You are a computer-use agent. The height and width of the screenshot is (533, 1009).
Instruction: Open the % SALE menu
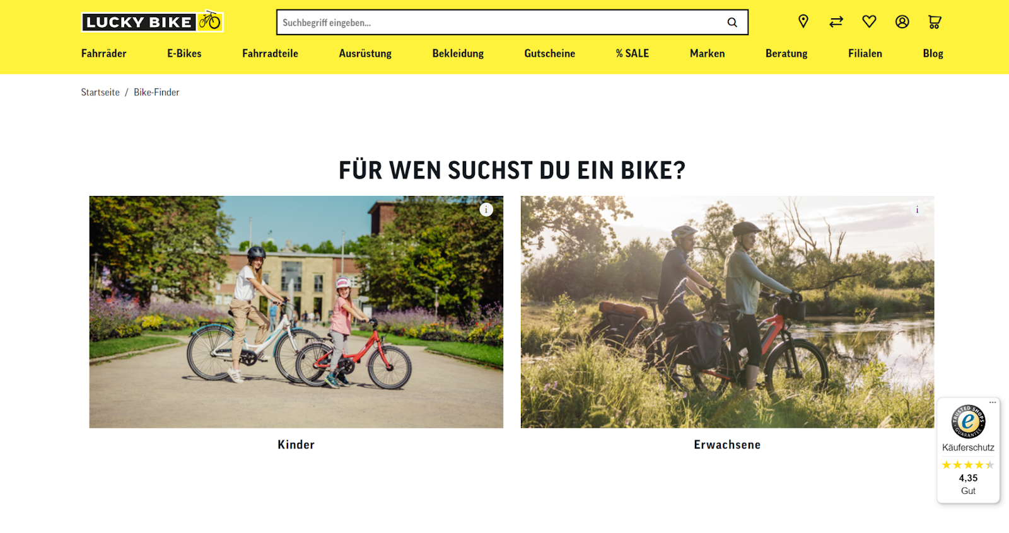pos(633,54)
